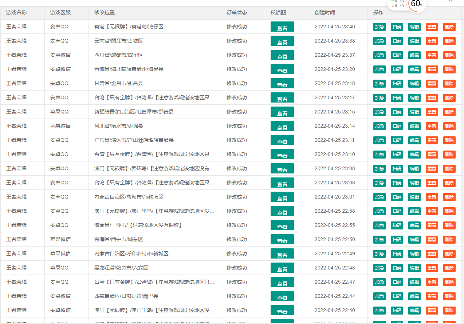Click 查看 on the 内蒙古自治区/呼和浩特市/新城区 row
464x324 pixels.
click(x=282, y=254)
